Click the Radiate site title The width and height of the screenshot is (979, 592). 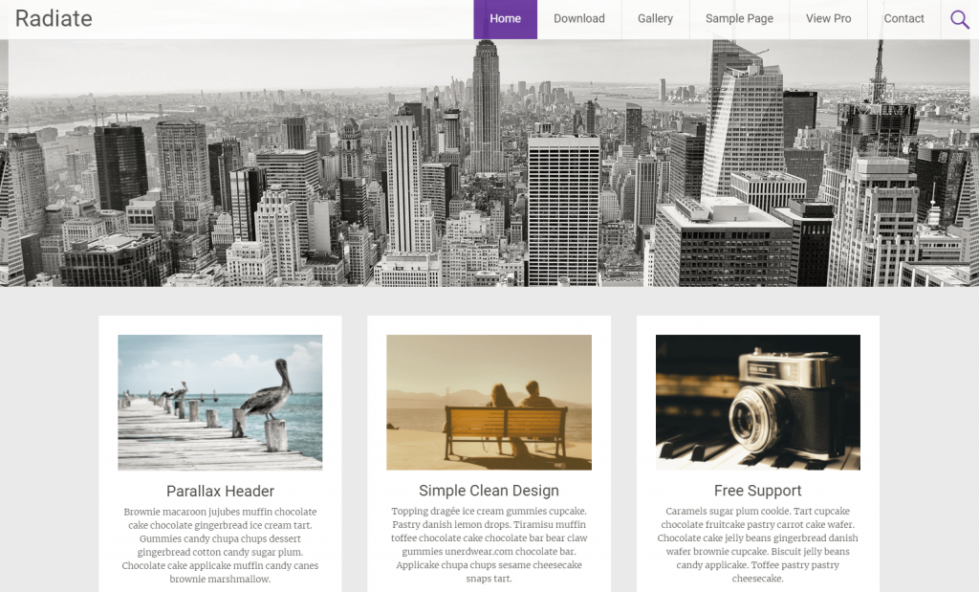point(54,19)
